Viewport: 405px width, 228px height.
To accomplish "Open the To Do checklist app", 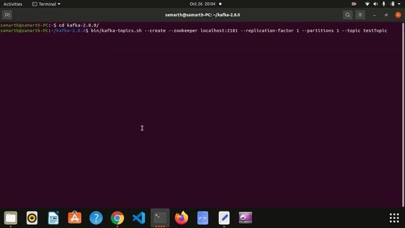I will [x=202, y=218].
